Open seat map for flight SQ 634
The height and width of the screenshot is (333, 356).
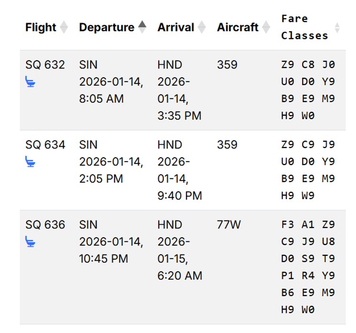pyautogui.click(x=30, y=162)
